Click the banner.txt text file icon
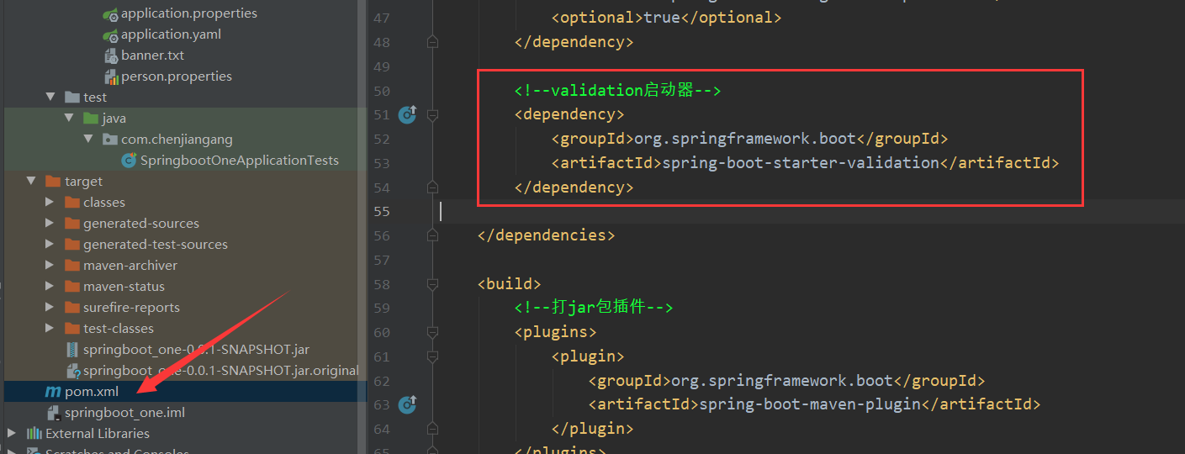 point(110,55)
